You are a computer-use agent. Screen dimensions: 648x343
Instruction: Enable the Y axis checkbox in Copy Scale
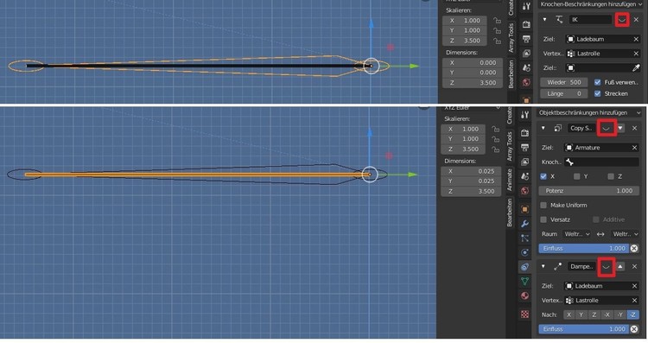point(577,176)
